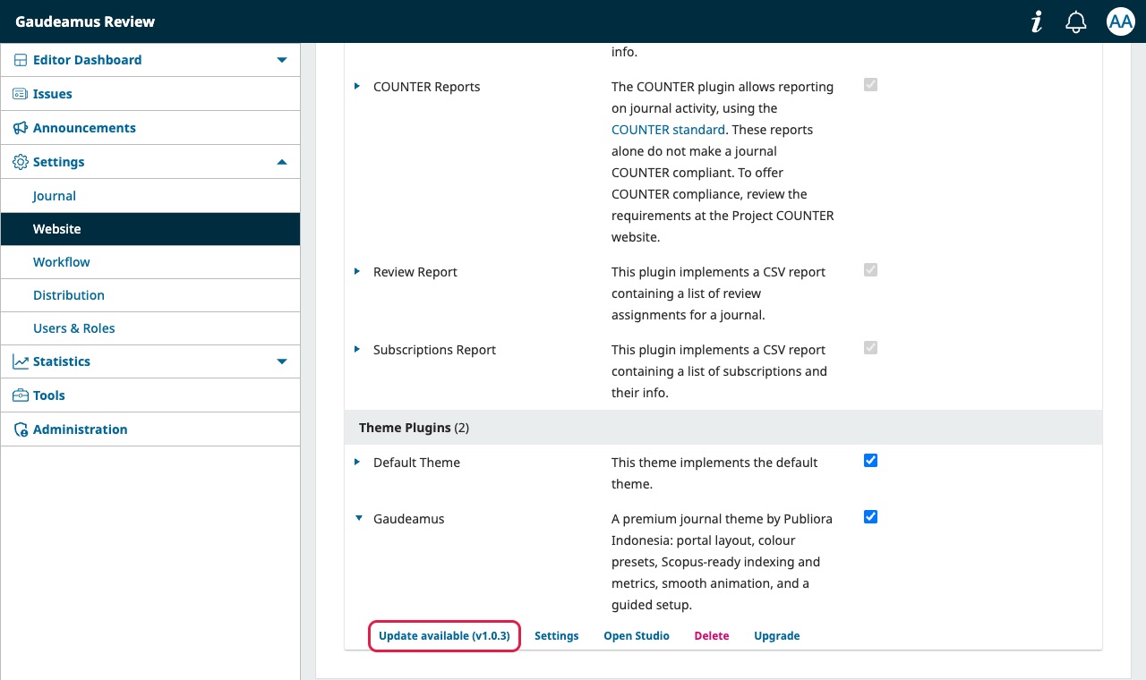
Task: Open the Announcements sidebar label
Action: coord(84,128)
